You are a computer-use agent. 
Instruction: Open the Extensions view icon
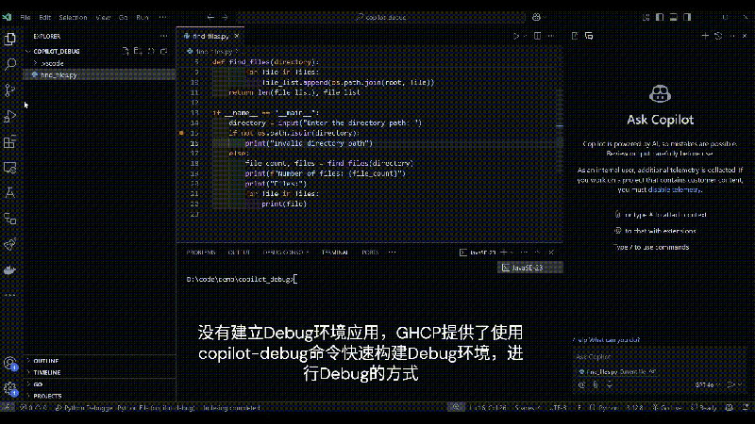point(10,142)
